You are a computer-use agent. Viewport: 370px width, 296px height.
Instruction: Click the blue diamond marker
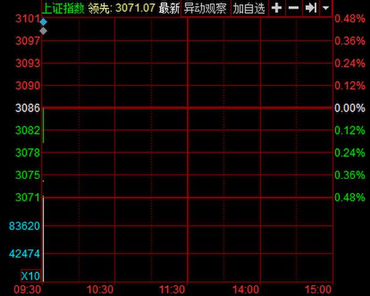click(43, 22)
